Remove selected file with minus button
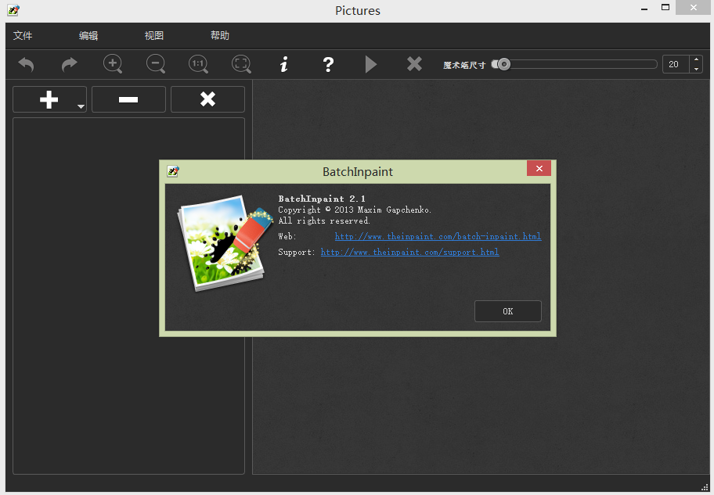The height and width of the screenshot is (495, 714). pos(128,99)
